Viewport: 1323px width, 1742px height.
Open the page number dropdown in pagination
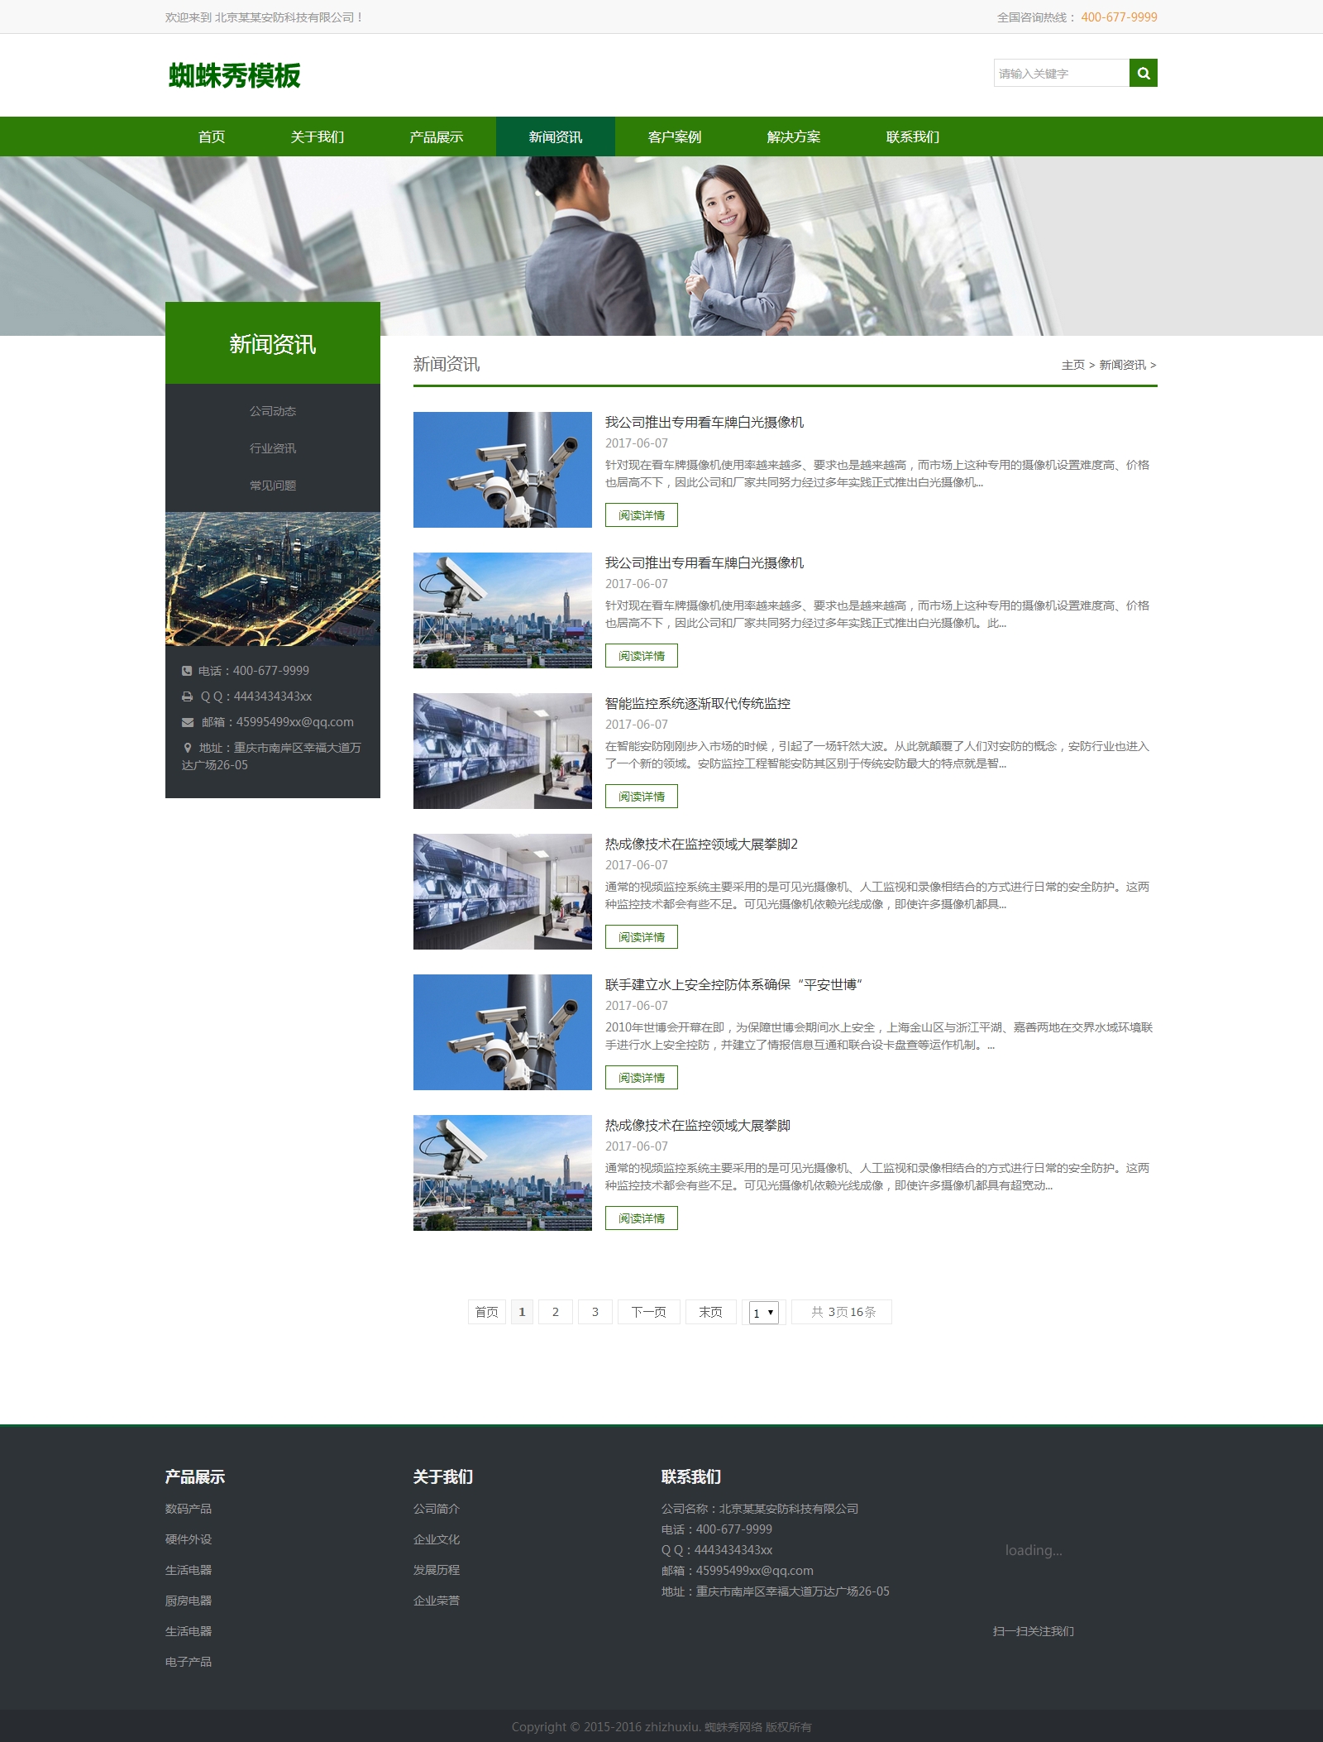[763, 1312]
